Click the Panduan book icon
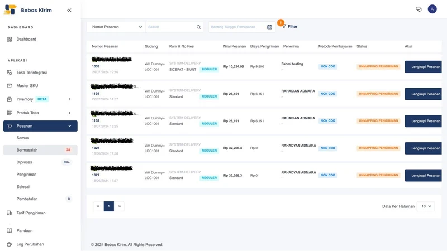 click(x=9, y=231)
